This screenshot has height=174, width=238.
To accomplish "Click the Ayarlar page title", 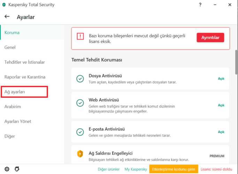I will pos(26,17).
